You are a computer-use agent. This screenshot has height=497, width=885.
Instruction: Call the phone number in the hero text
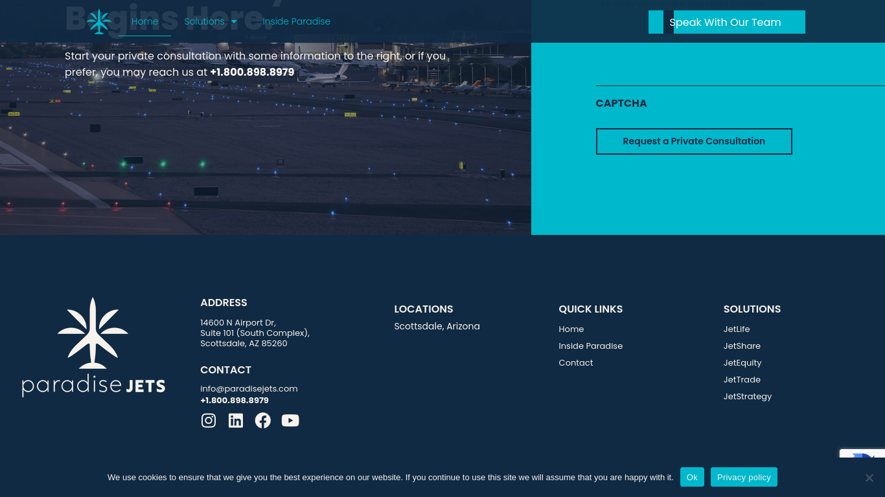[252, 72]
